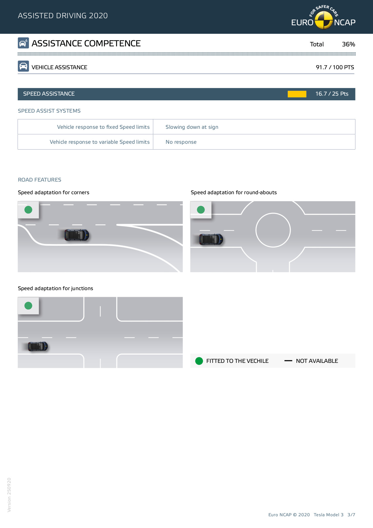The image size is (373, 528).
Task: Click the green dot in corners diagram
Action: (28, 210)
